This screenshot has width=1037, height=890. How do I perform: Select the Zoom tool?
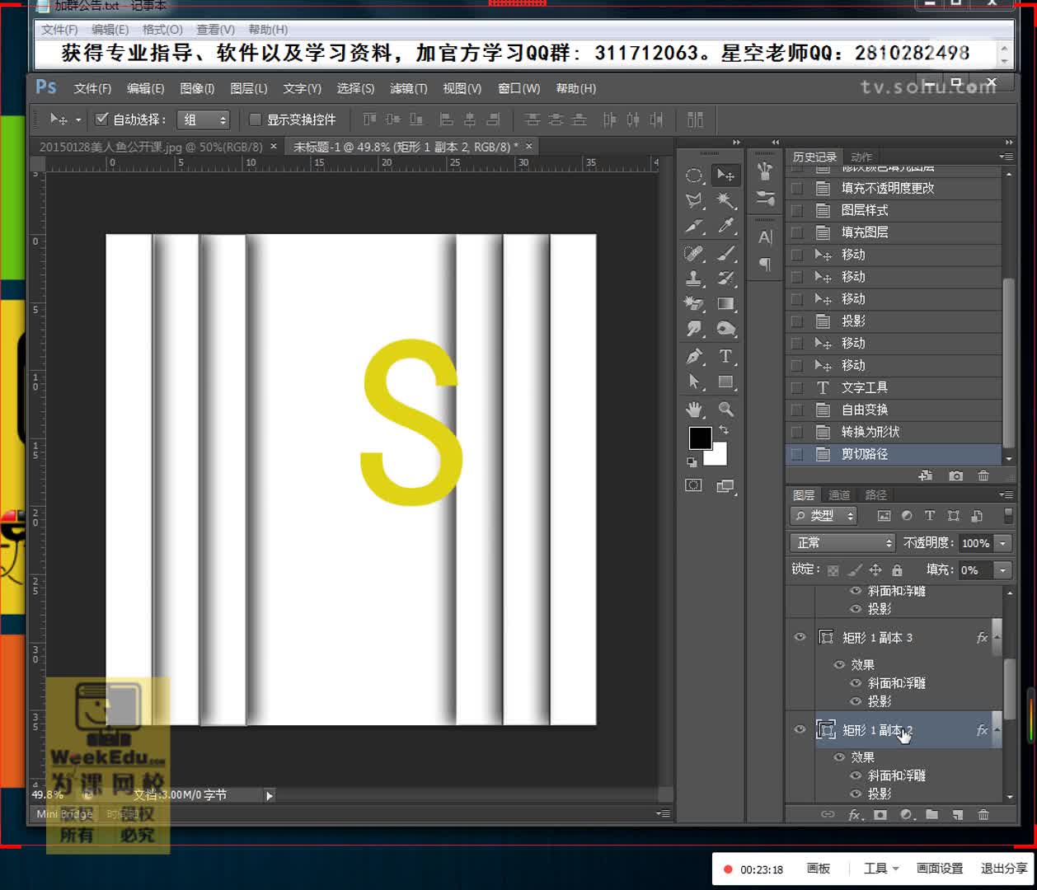click(725, 409)
